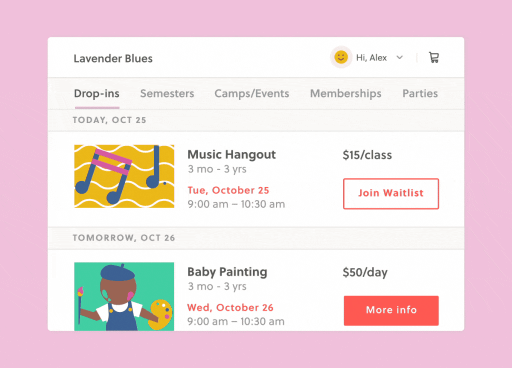Click the $50/day price label
Image resolution: width=512 pixels, height=368 pixels.
[365, 272]
